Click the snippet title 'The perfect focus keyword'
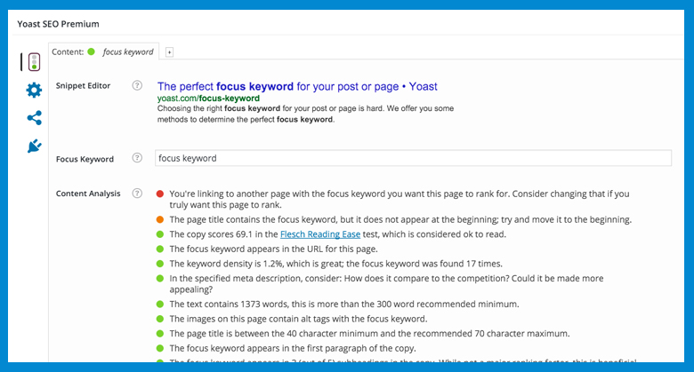The height and width of the screenshot is (372, 694). coord(297,86)
